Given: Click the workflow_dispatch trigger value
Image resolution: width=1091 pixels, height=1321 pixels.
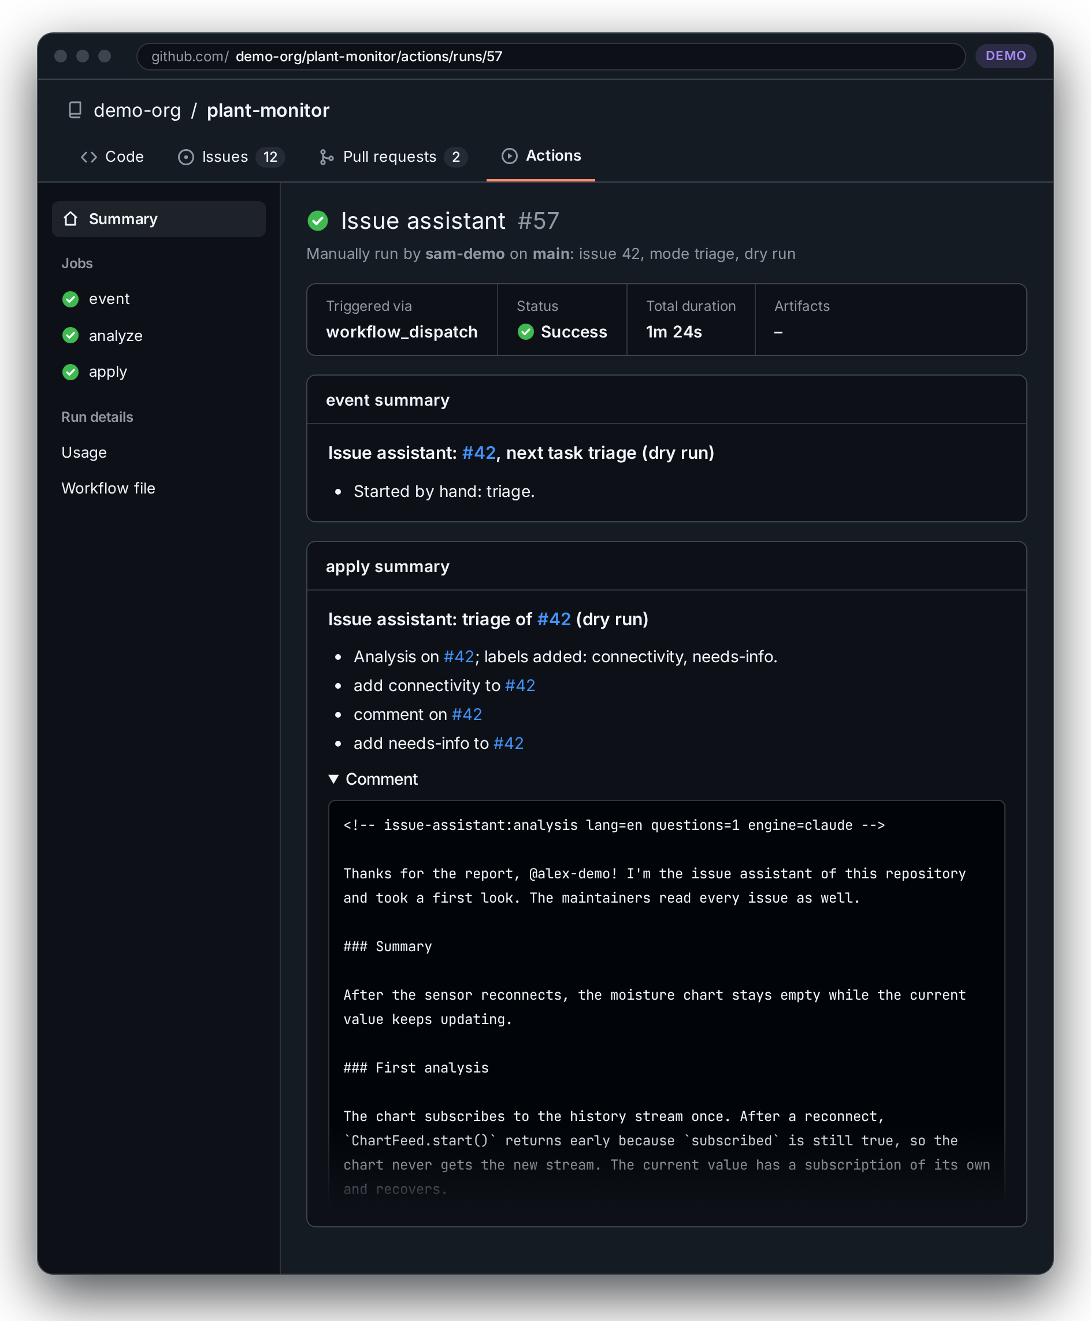Looking at the screenshot, I should (402, 332).
